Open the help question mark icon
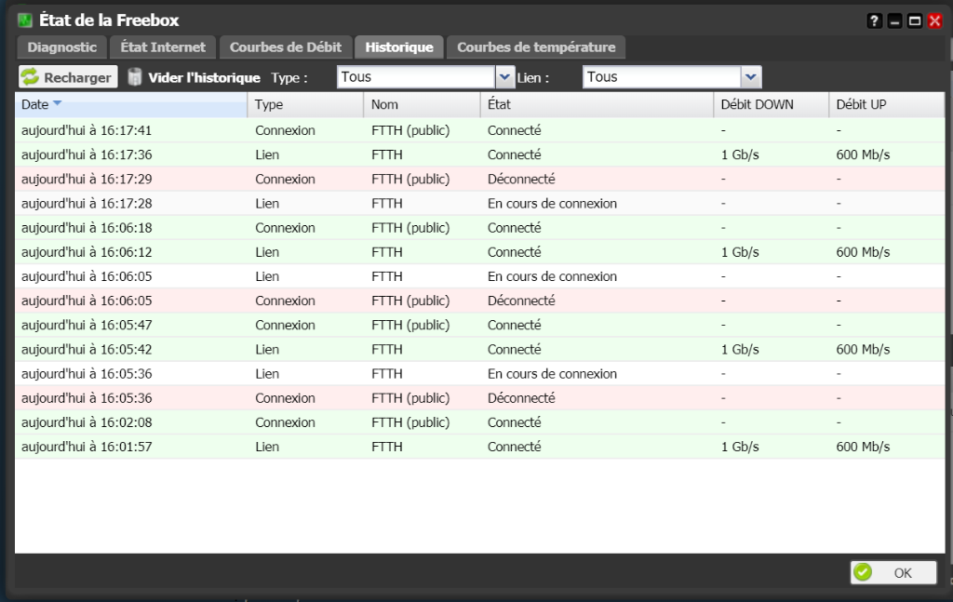 874,20
